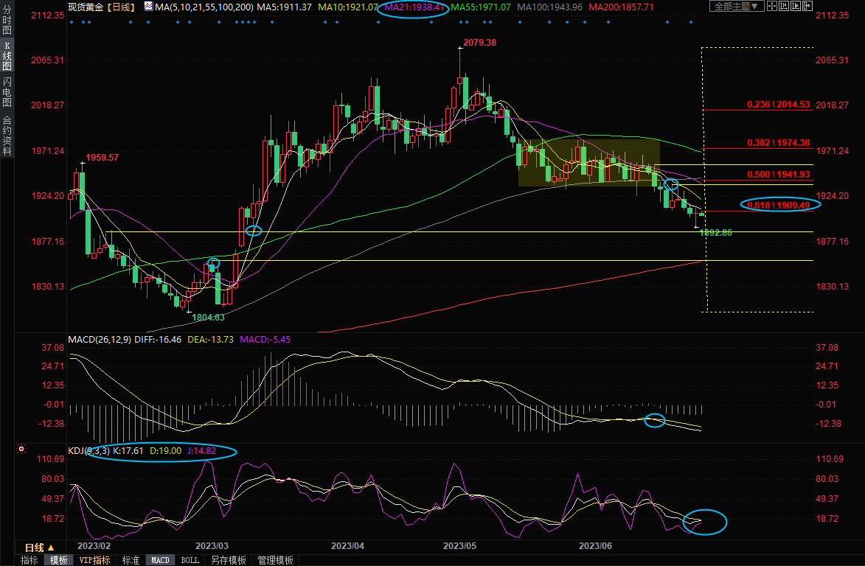Expand the 日线 period selector

tap(38, 548)
